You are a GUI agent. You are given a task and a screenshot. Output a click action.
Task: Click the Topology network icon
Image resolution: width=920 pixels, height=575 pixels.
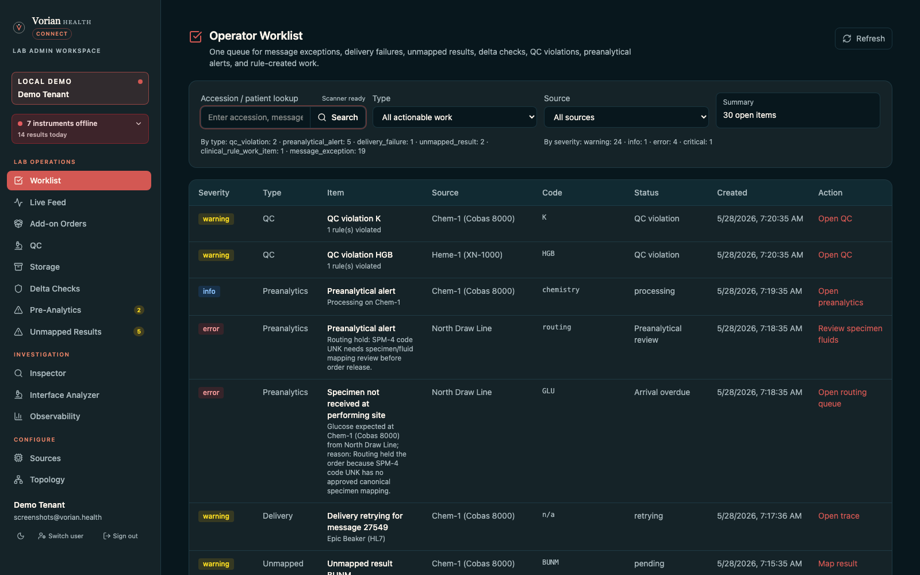[x=18, y=480]
